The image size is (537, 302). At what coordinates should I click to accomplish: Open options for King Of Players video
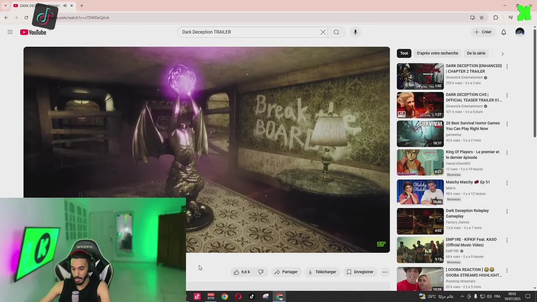[507, 153]
